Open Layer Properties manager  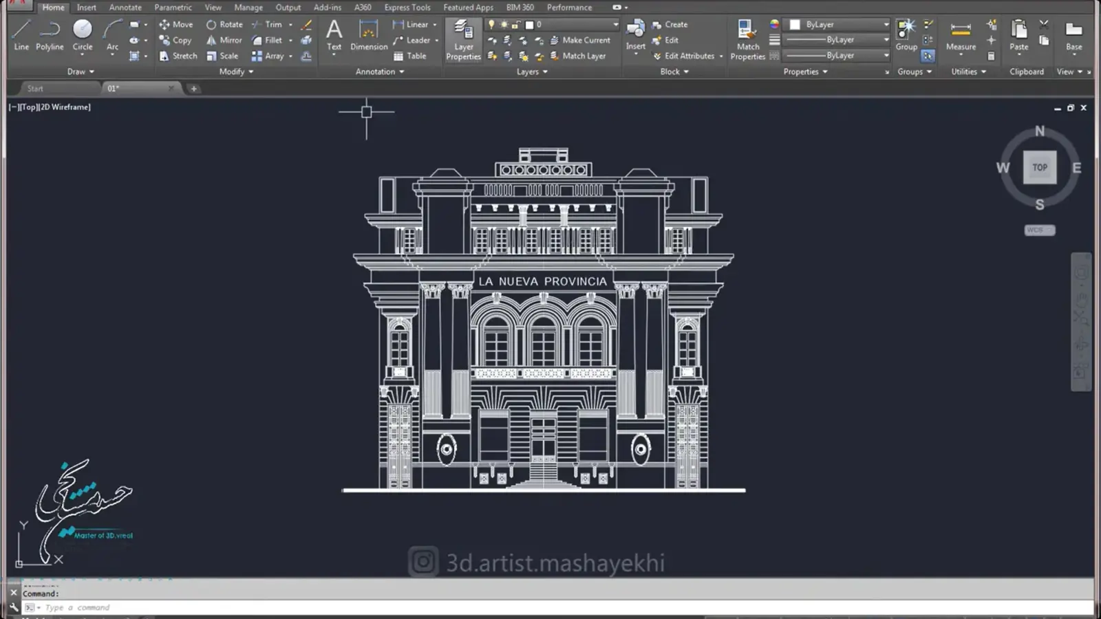(x=463, y=40)
